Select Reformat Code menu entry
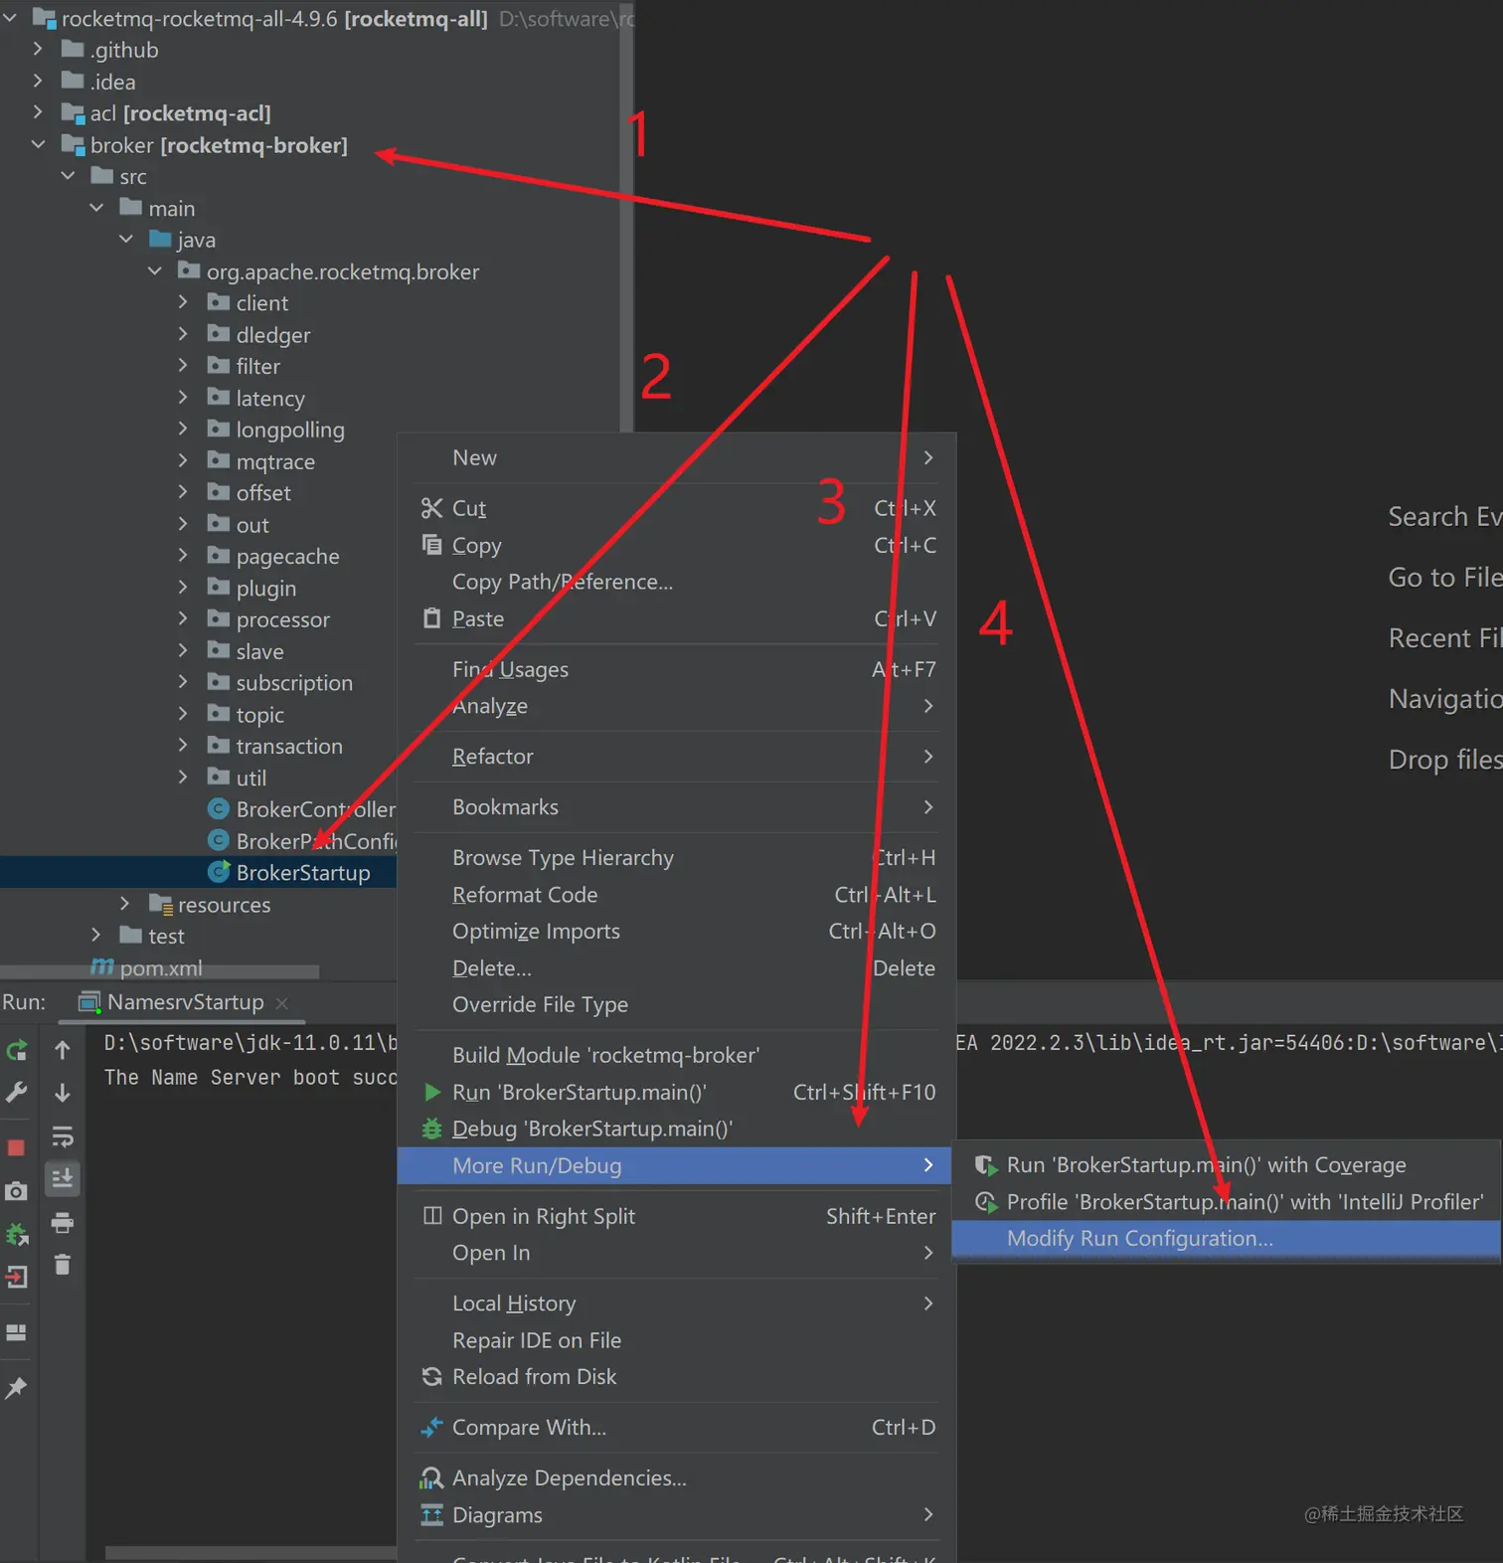This screenshot has height=1563, width=1503. pyautogui.click(x=676, y=895)
